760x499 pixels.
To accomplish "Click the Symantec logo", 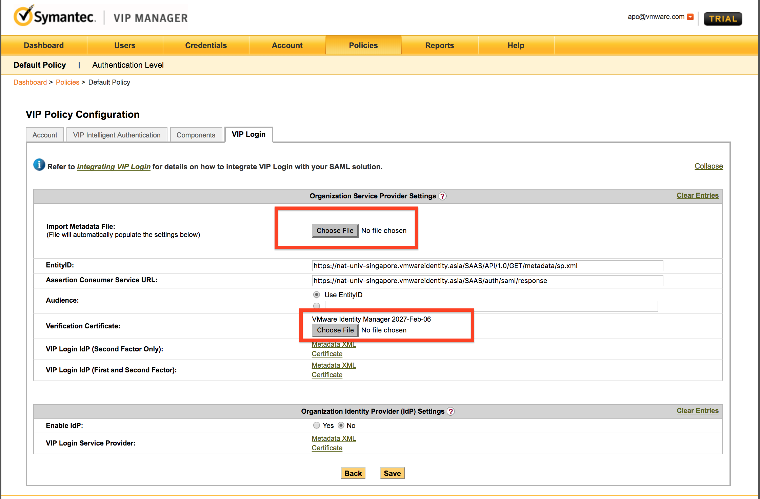I will click(x=55, y=16).
